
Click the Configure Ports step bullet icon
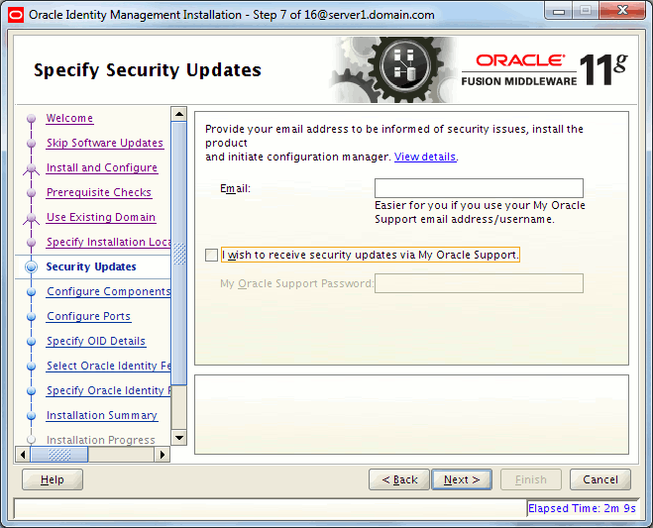[x=32, y=316]
